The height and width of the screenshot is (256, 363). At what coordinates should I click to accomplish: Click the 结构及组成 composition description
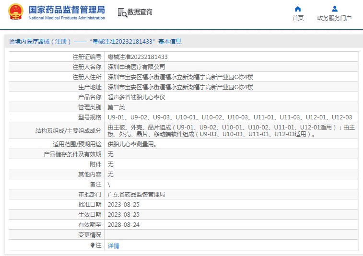click(x=231, y=130)
